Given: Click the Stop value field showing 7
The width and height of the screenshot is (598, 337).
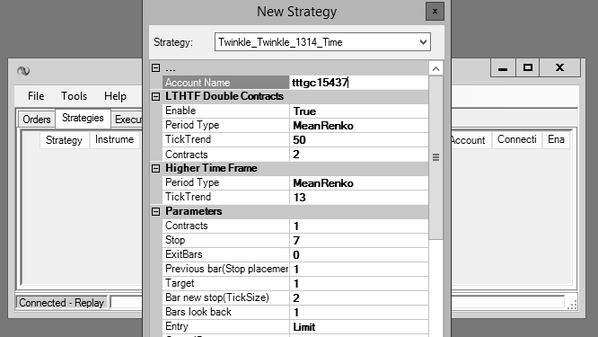Looking at the screenshot, I should point(359,241).
